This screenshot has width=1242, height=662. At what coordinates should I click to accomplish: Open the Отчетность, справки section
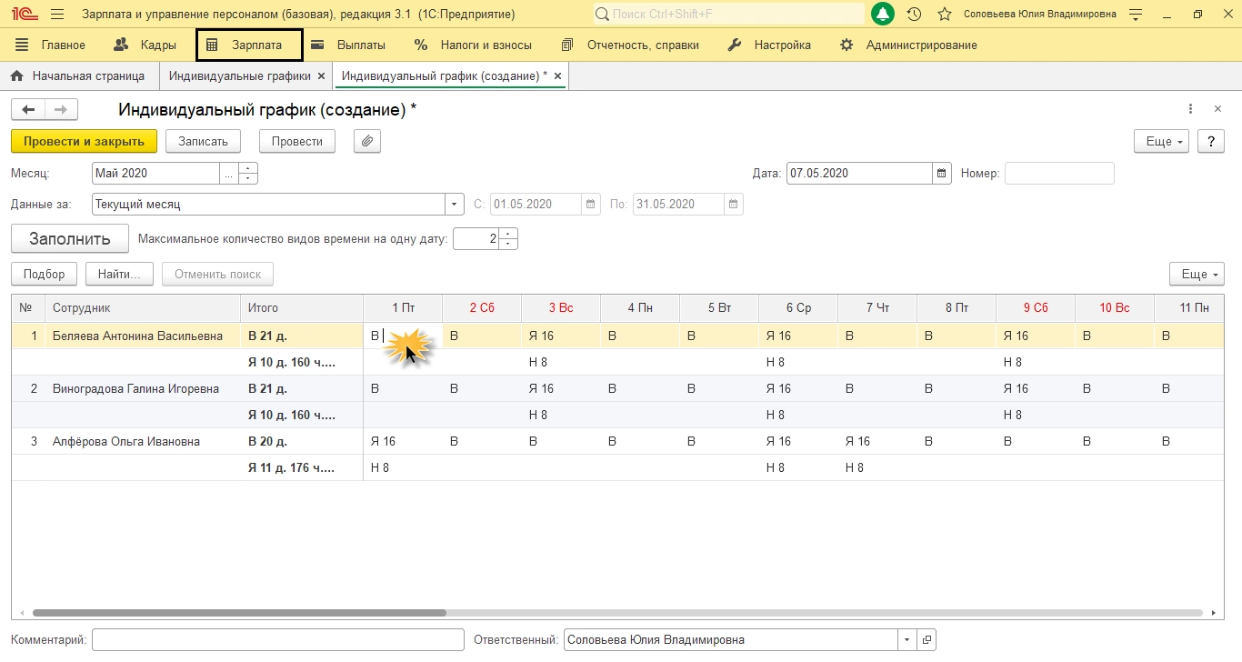click(630, 45)
